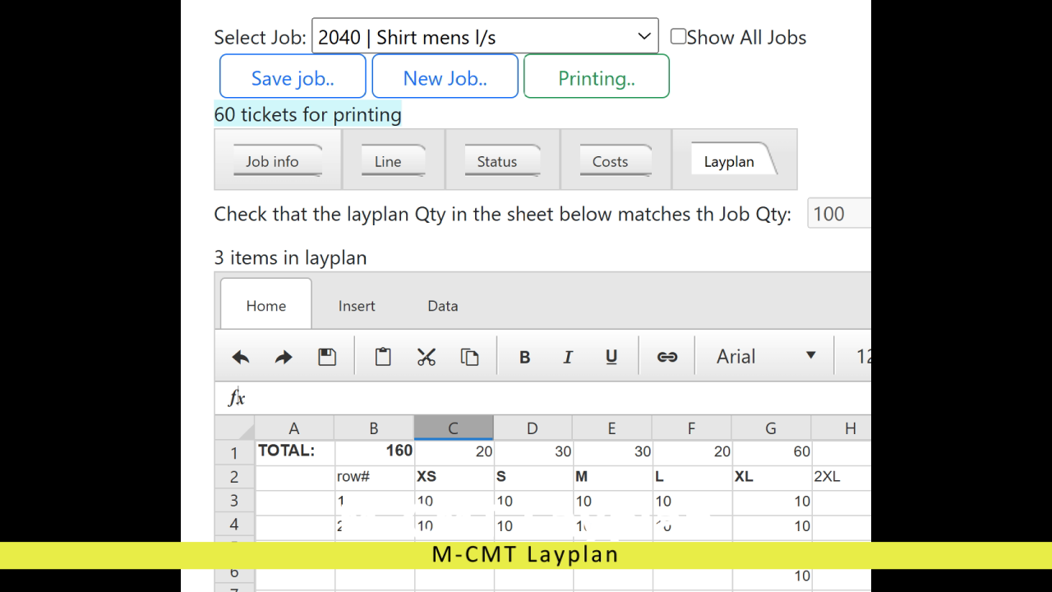Switch to the Job info tab
Viewport: 1052px width, 592px height.
point(272,161)
